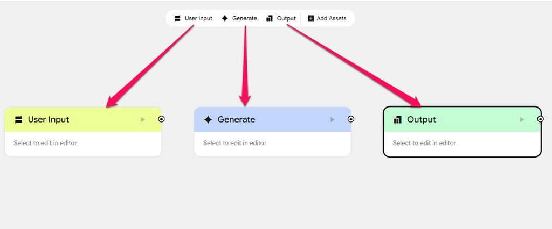The height and width of the screenshot is (229, 552).
Task: Click the Add Assets plus icon
Action: [x=310, y=18]
